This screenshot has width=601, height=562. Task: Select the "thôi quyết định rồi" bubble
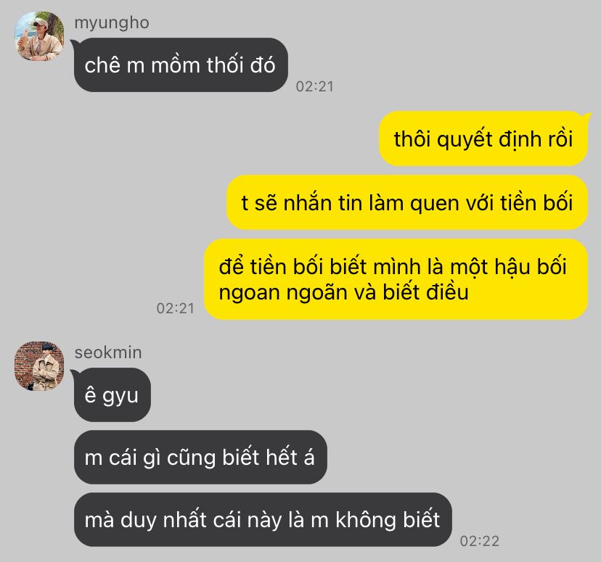tap(483, 139)
